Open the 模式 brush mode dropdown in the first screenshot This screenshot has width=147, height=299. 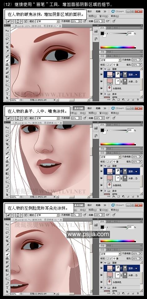[47, 21]
